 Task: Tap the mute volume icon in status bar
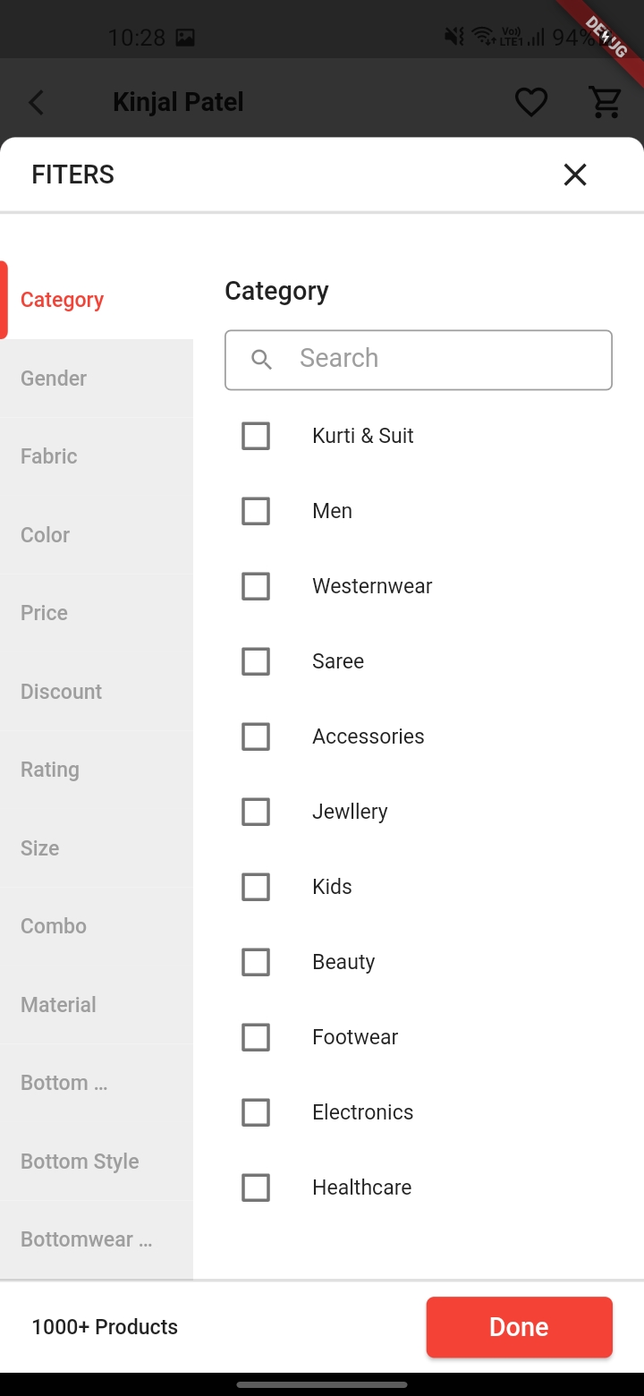[453, 37]
